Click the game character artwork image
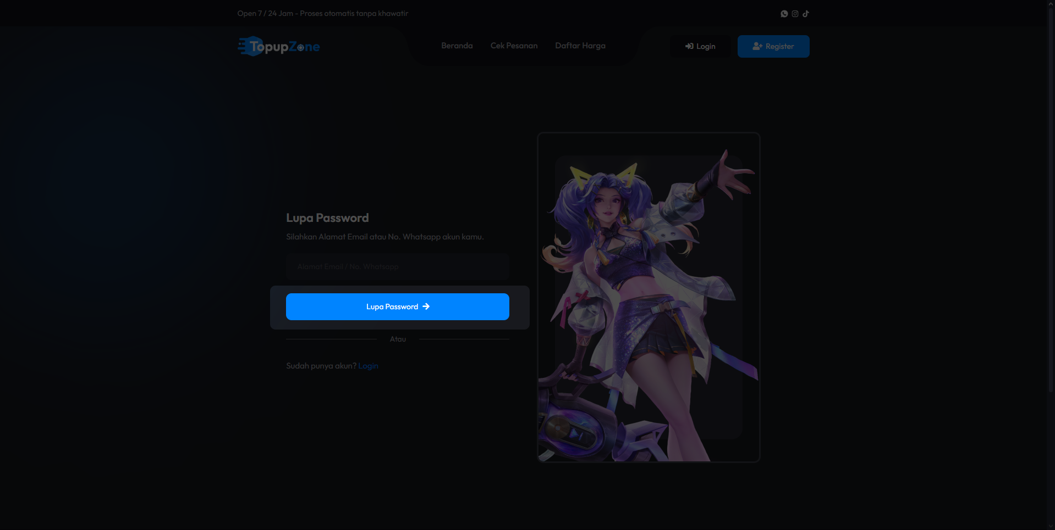Image resolution: width=1055 pixels, height=530 pixels. [x=649, y=297]
